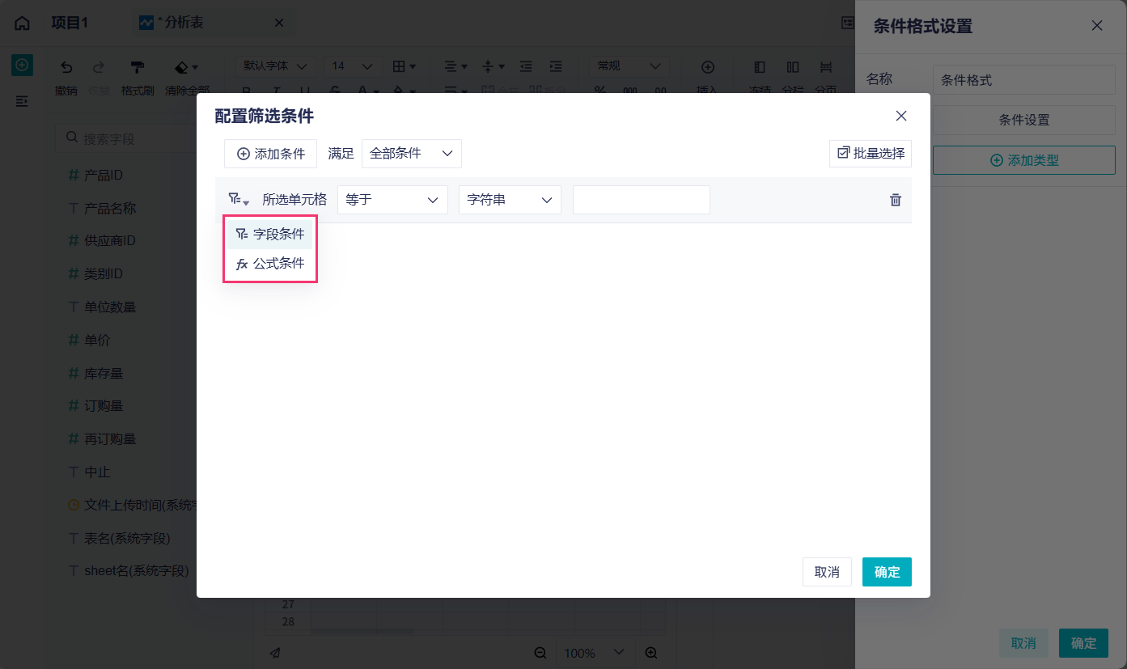Open the font size 14 dropdown
Screen dimensions: 1127x669
(x=353, y=66)
